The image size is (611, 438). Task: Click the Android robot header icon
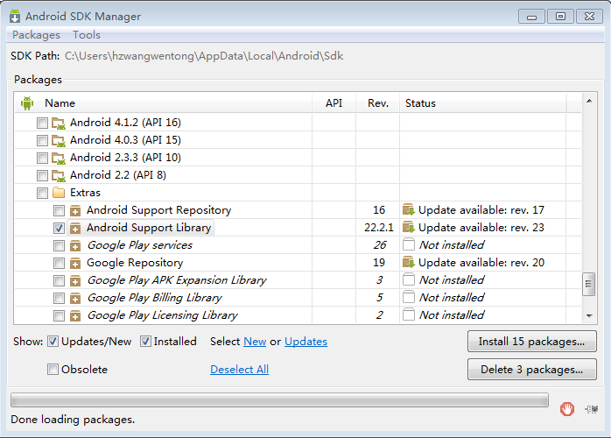[x=27, y=103]
